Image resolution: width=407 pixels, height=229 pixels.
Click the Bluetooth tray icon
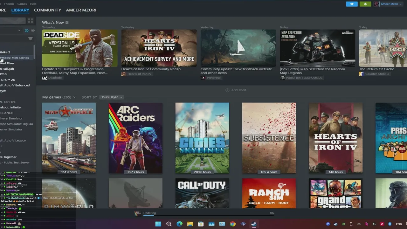[390, 224]
